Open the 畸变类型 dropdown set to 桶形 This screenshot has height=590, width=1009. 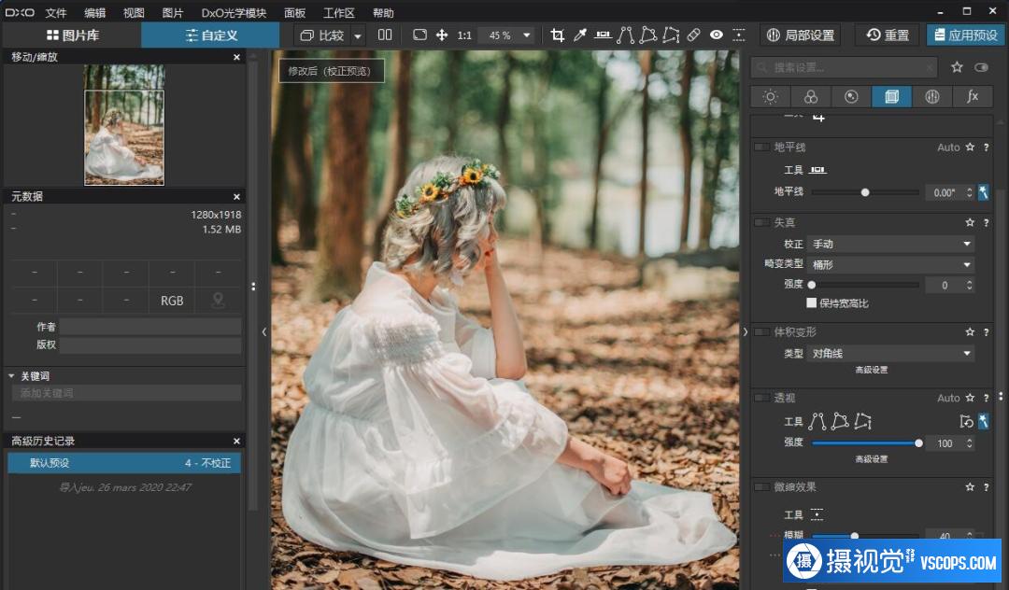[890, 265]
